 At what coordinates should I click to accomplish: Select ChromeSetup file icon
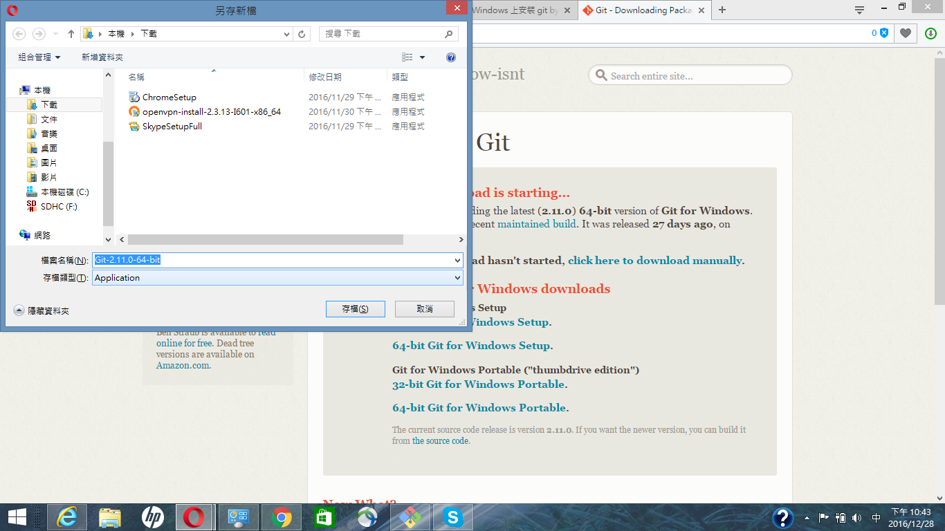(134, 97)
